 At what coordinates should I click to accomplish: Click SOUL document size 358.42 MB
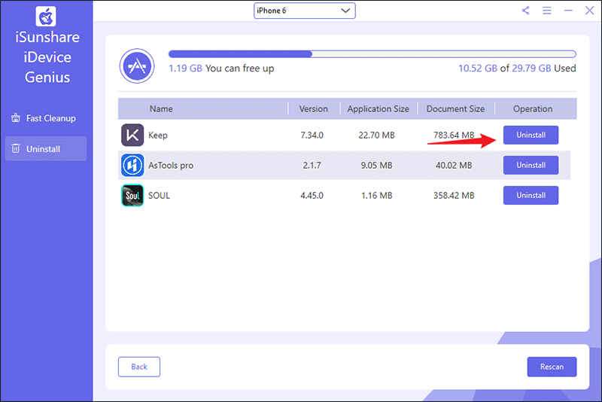454,196
